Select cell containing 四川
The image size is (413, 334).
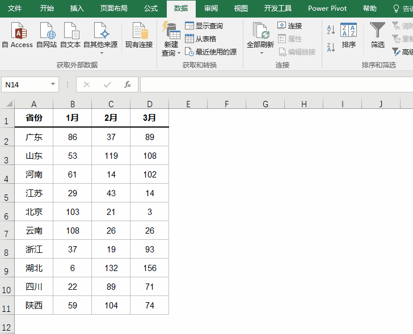click(33, 286)
